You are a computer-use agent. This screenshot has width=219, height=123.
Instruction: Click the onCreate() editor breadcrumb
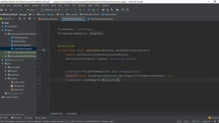point(72,114)
